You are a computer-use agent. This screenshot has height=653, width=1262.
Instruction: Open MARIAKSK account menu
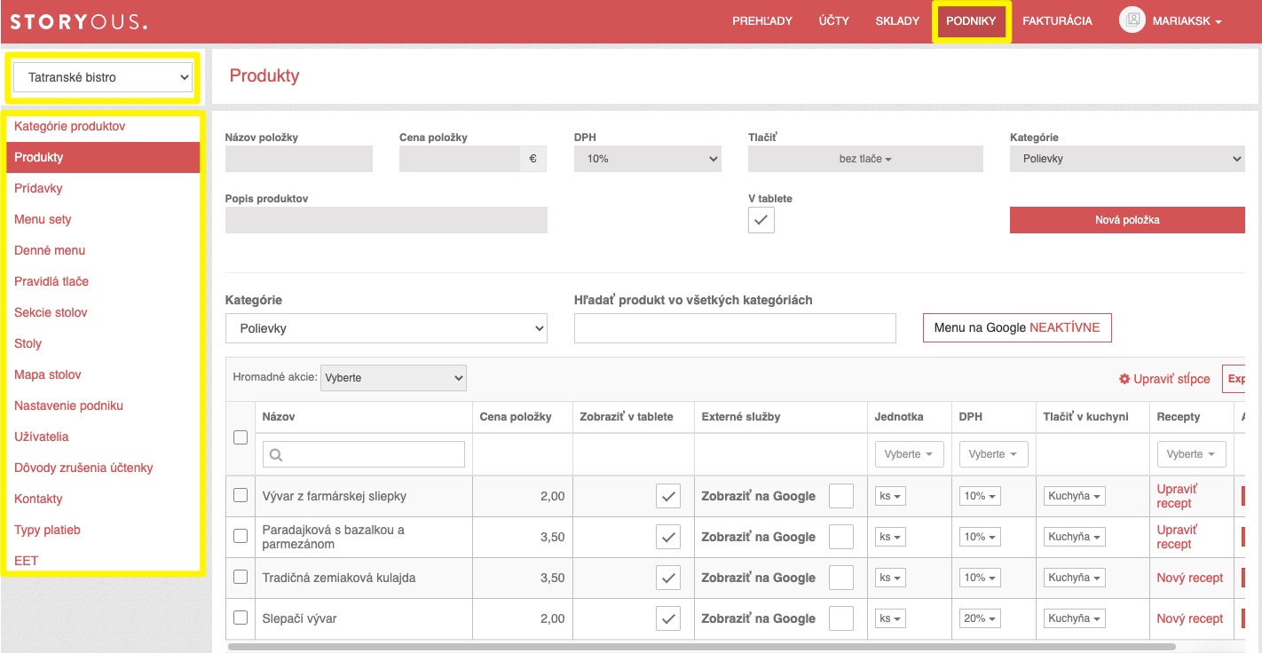tap(1187, 21)
